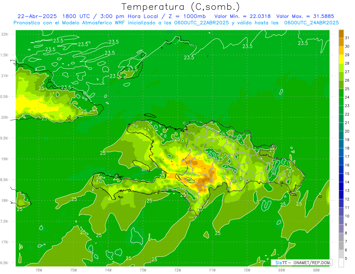
Task: Click the '70W' longitude axis label
Action: [247, 270]
